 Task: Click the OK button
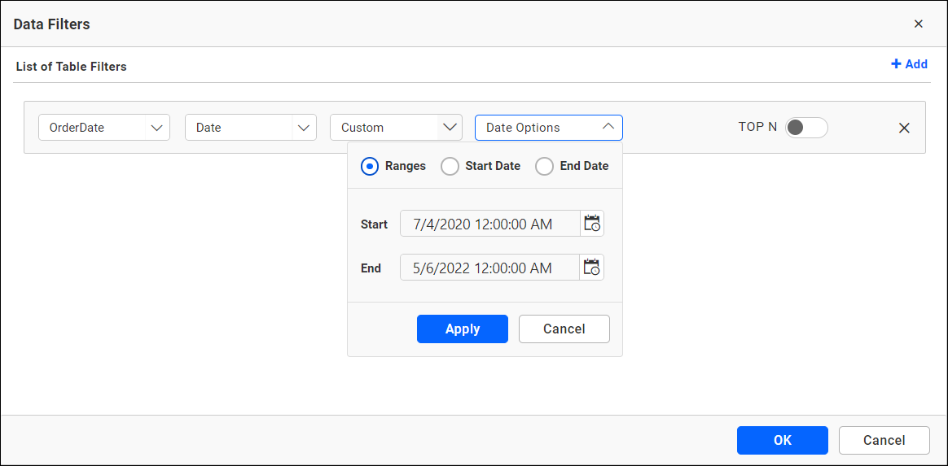[783, 440]
